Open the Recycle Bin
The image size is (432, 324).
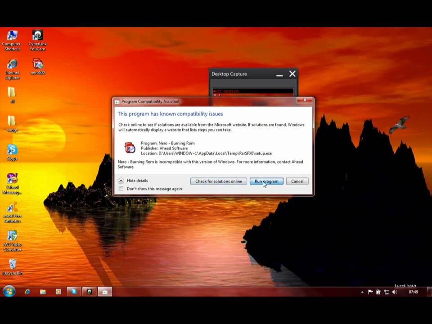click(x=12, y=265)
